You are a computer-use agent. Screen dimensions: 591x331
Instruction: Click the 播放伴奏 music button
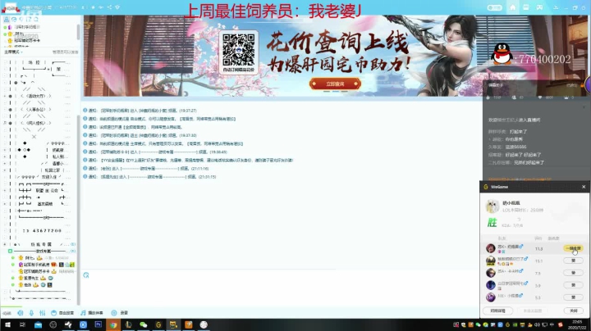click(x=92, y=313)
